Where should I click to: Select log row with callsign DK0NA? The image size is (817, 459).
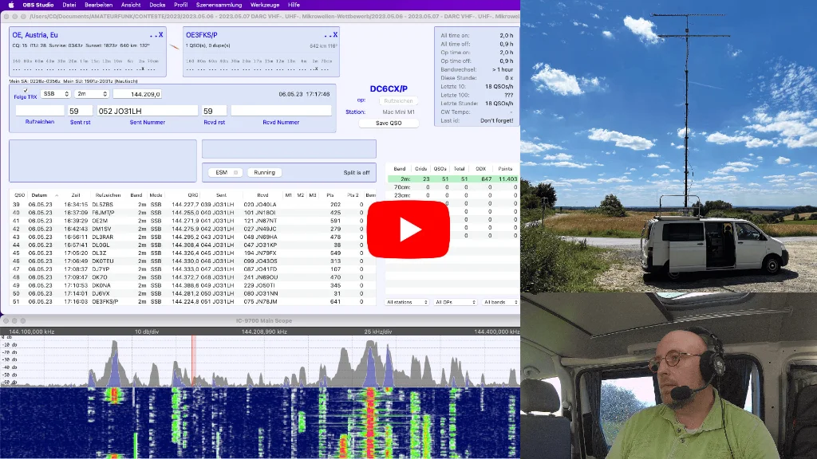click(x=193, y=285)
